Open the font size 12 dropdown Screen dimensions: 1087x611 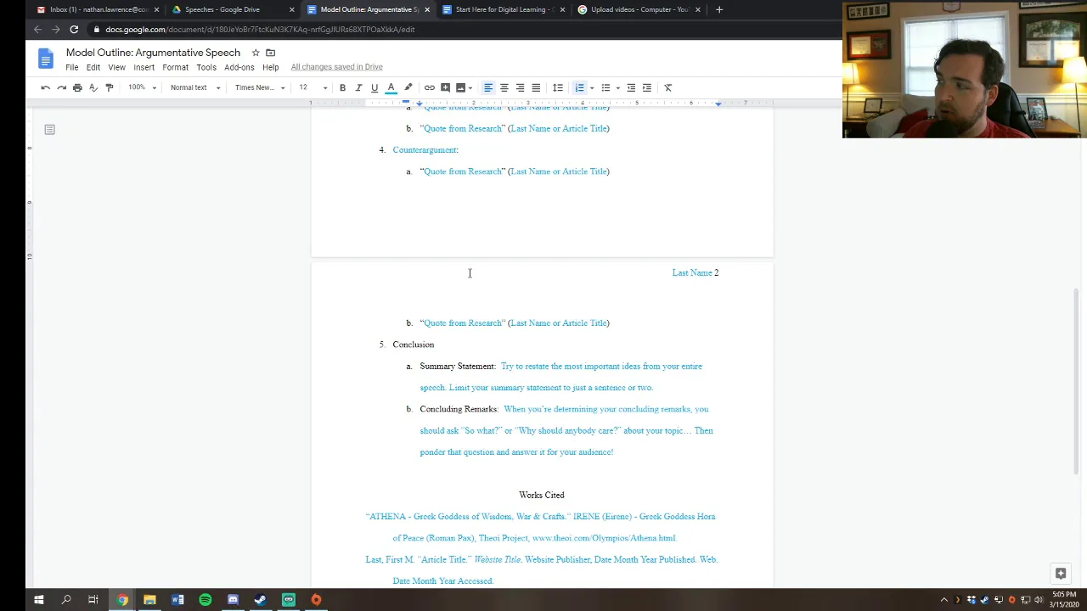[313, 87]
